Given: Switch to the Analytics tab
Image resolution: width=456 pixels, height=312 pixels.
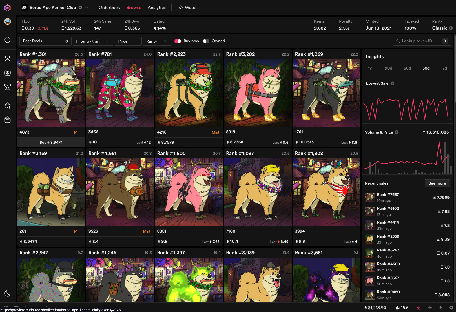Looking at the screenshot, I should coord(157,8).
